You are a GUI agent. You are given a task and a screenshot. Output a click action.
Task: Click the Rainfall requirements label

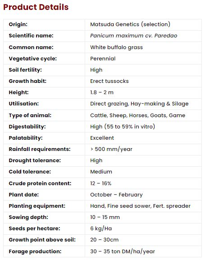click(40, 149)
